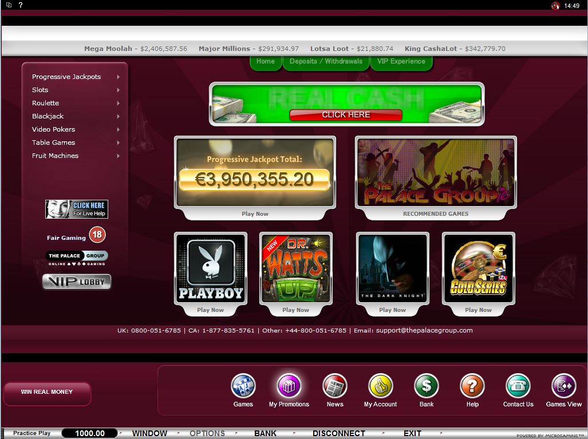Screen dimensions: 588x439
Task: Click the question mark help icon in title bar
Action: coord(21,5)
